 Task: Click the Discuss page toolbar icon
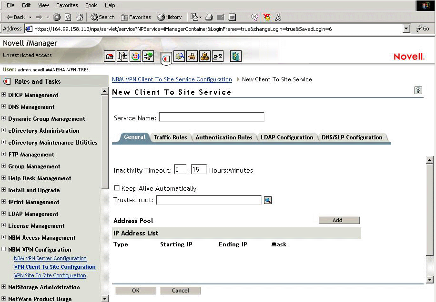(232, 17)
